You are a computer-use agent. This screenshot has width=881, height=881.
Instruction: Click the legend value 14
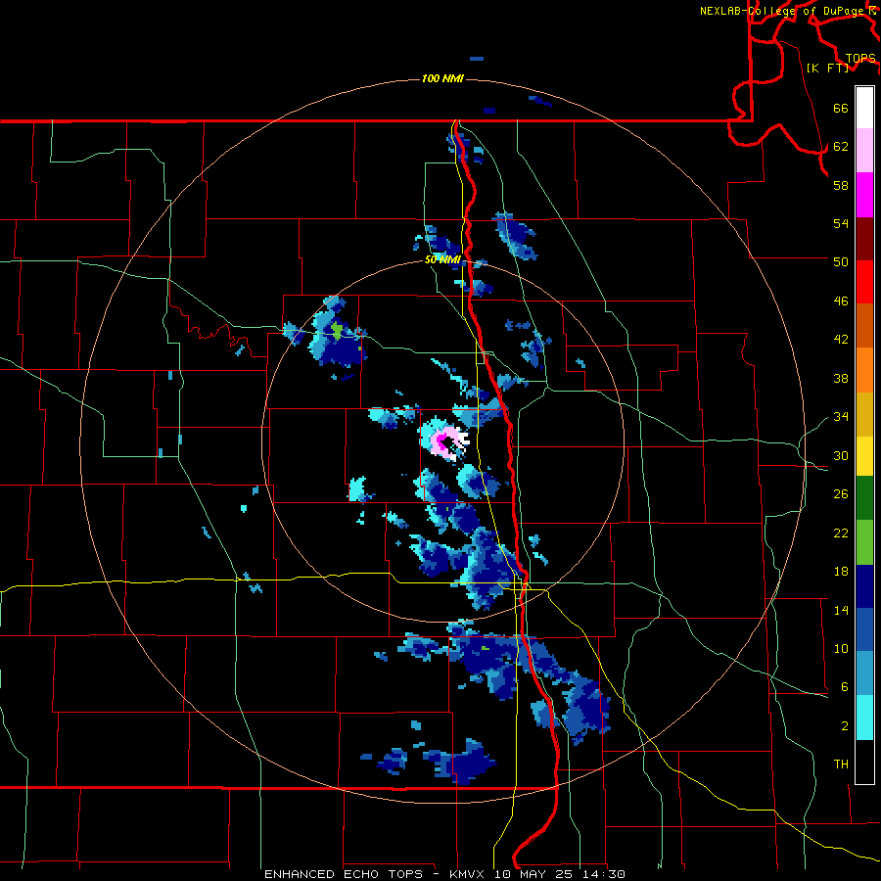pyautogui.click(x=841, y=610)
